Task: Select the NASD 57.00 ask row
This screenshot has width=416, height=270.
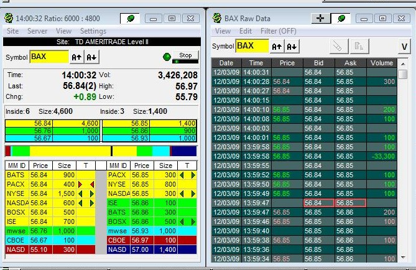Action: pyautogui.click(x=152, y=249)
